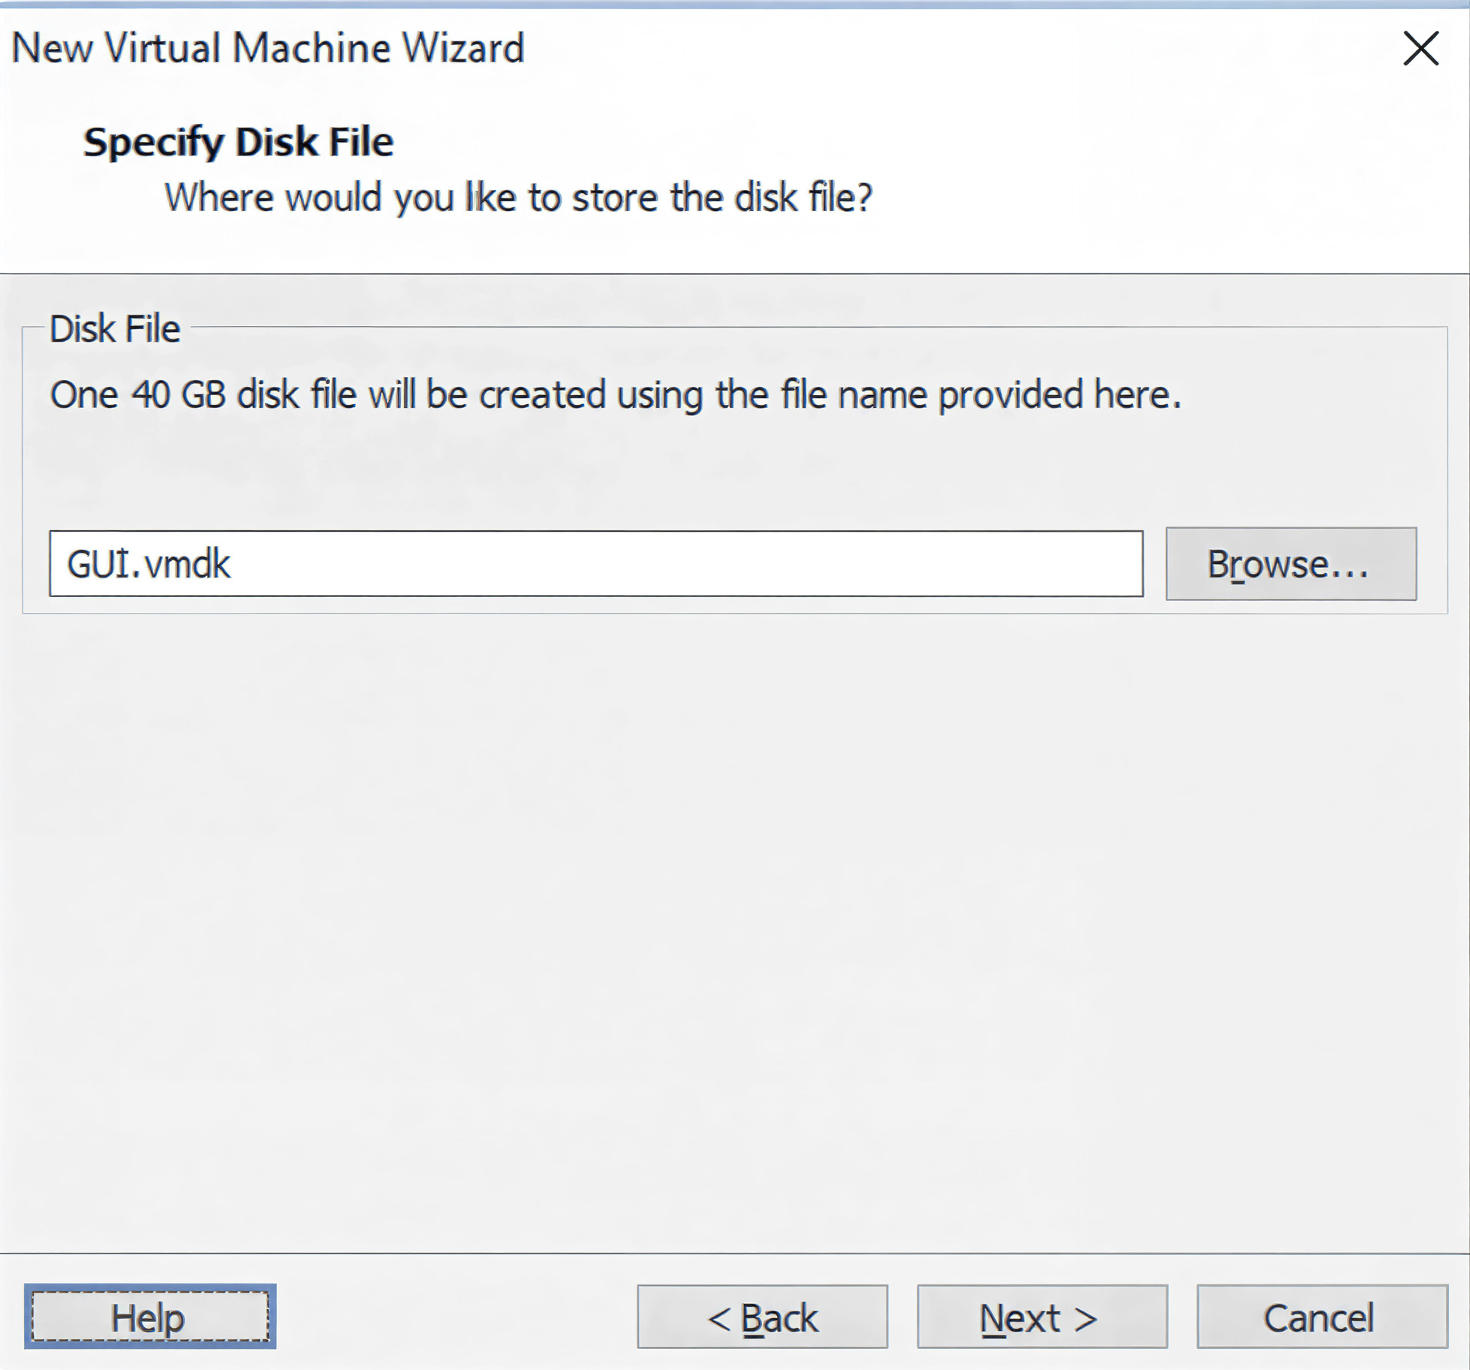Viewport: 1470px width, 1370px height.
Task: Place cursor in the .vmdk path box
Action: click(595, 564)
